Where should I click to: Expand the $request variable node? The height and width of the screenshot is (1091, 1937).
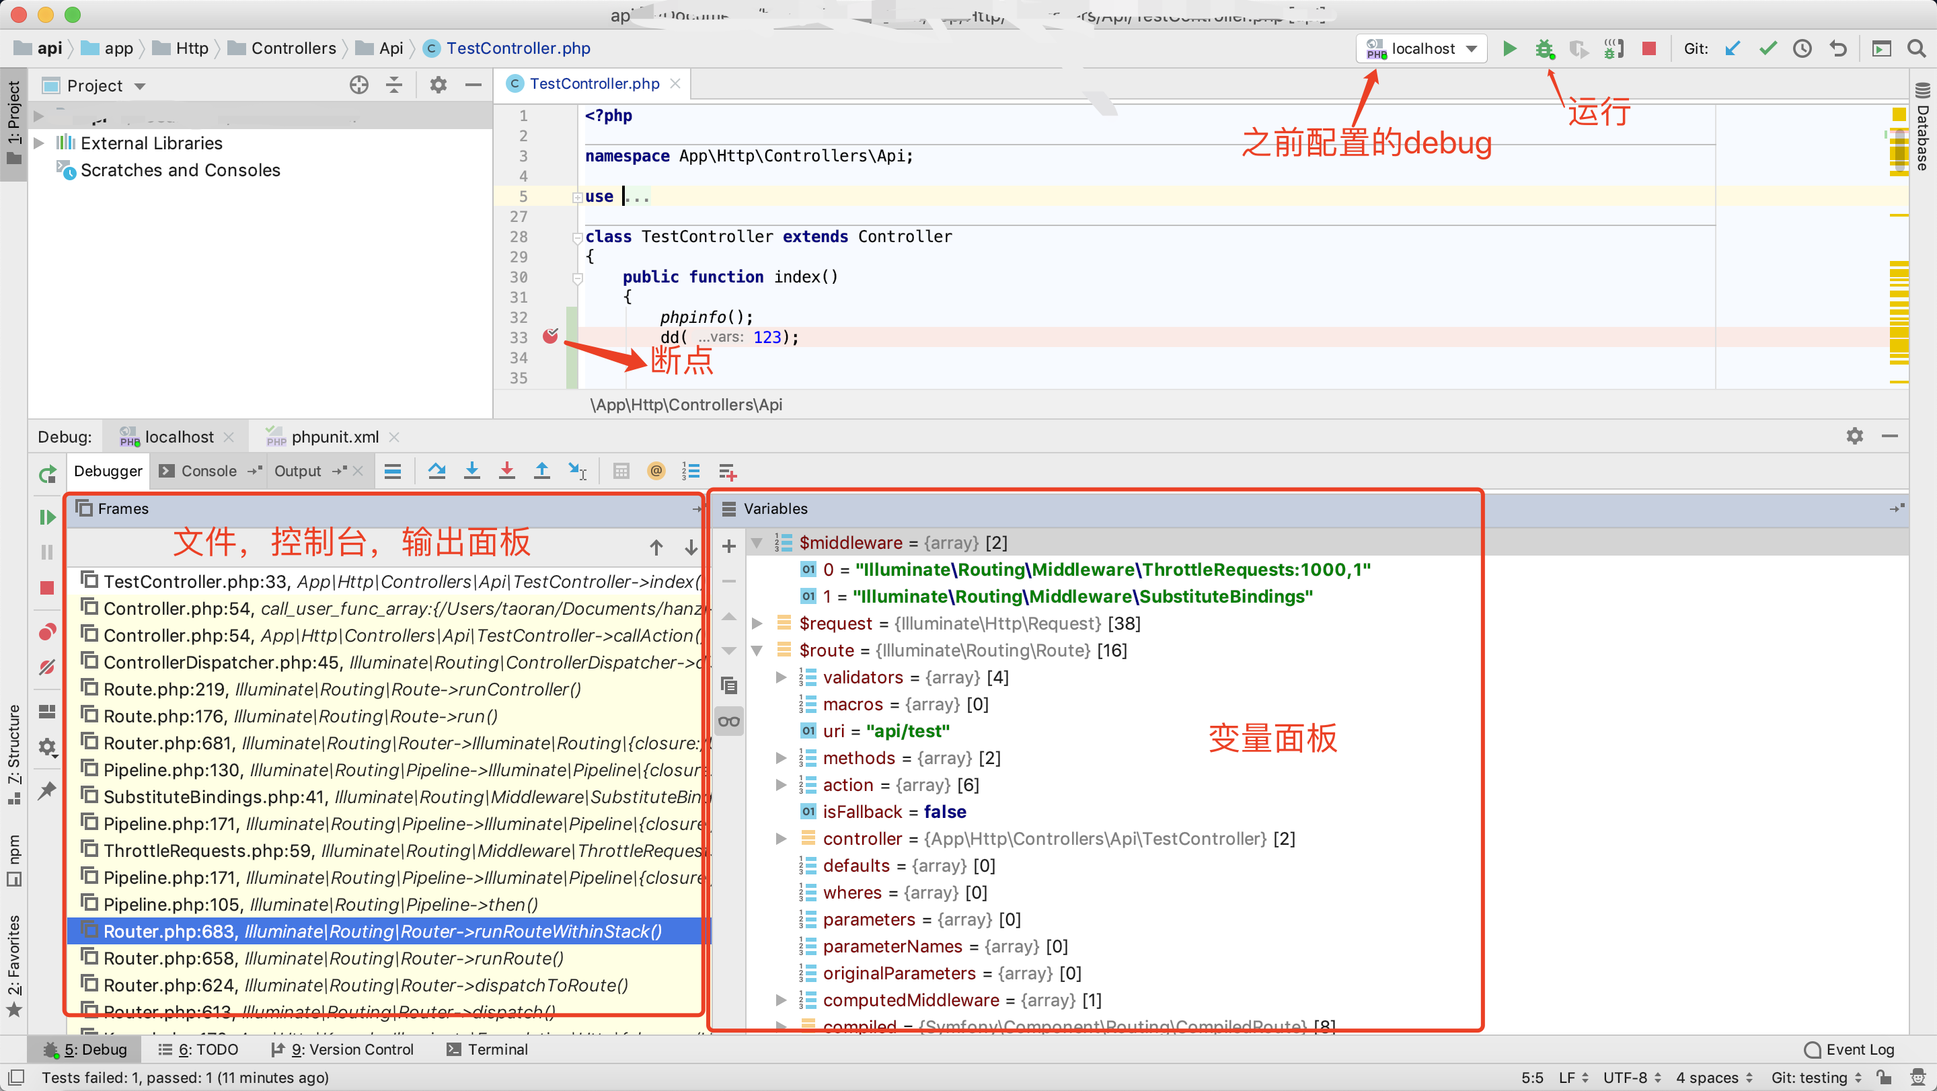(x=757, y=624)
